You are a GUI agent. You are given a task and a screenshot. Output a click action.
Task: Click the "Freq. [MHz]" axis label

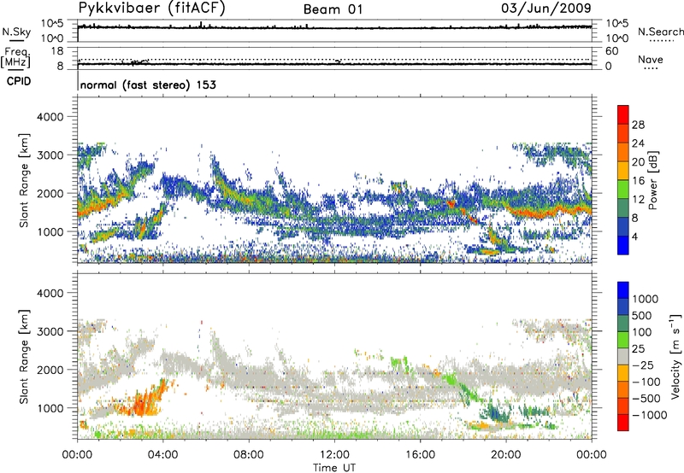point(15,57)
